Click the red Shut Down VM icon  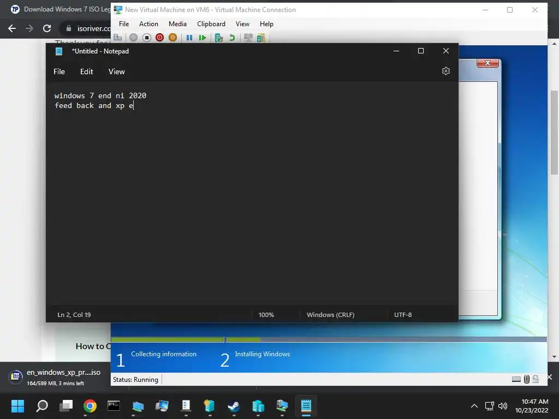[x=160, y=38]
